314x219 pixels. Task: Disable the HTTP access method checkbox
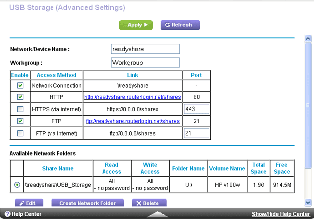click(x=20, y=97)
